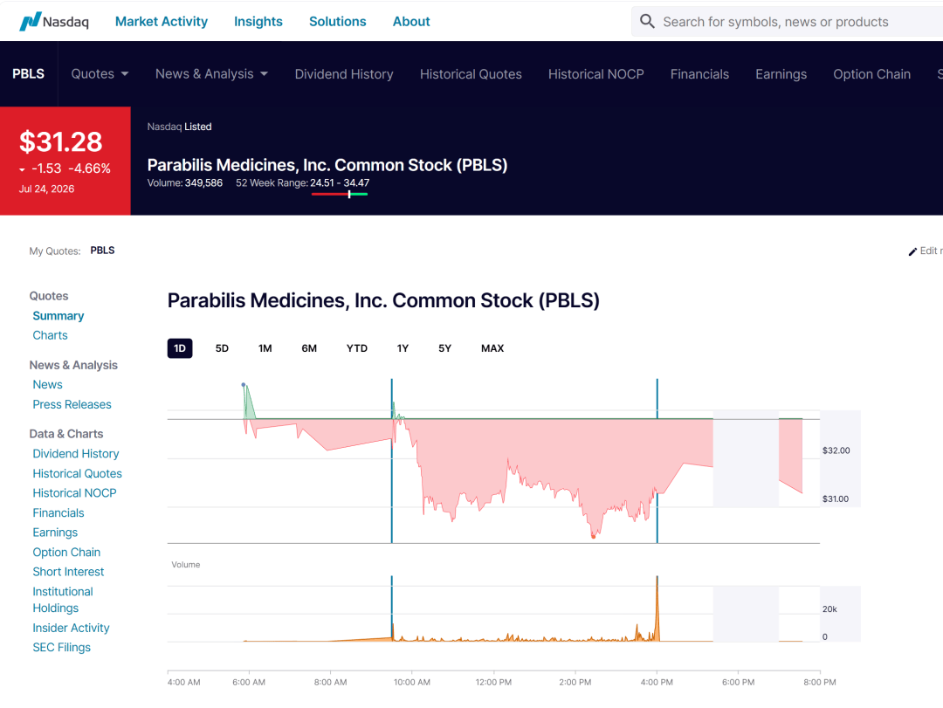The image size is (943, 708).
Task: Click the $32.00 axis label
Action: (836, 450)
